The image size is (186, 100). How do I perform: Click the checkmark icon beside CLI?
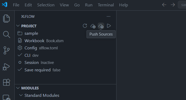pos(20,55)
